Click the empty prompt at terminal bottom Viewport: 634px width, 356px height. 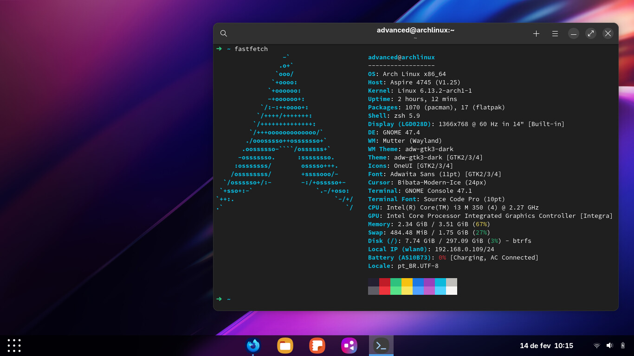pyautogui.click(x=224, y=299)
